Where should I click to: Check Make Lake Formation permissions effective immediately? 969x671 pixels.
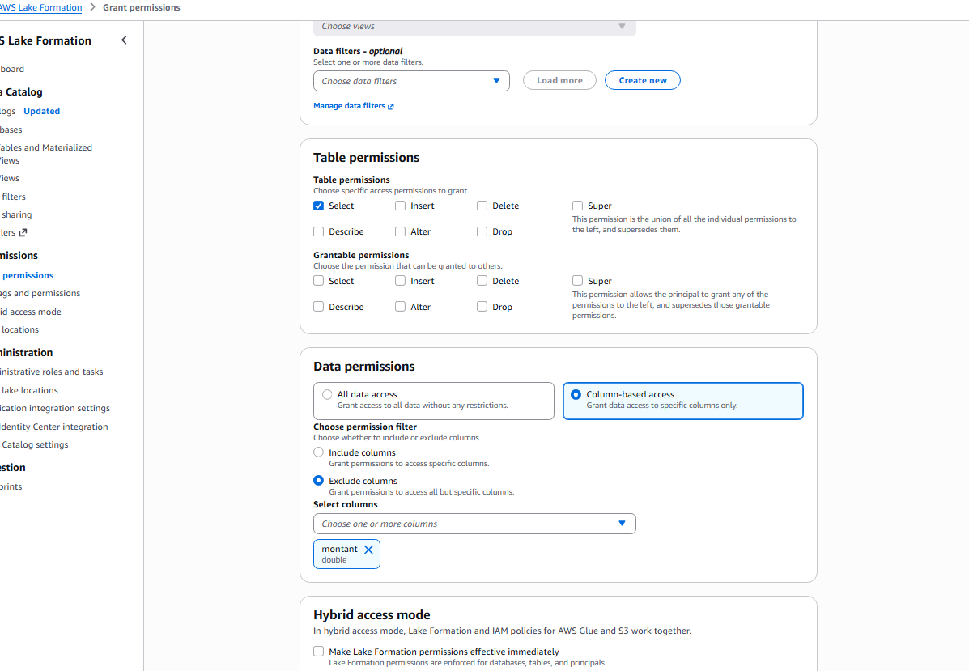coord(318,652)
